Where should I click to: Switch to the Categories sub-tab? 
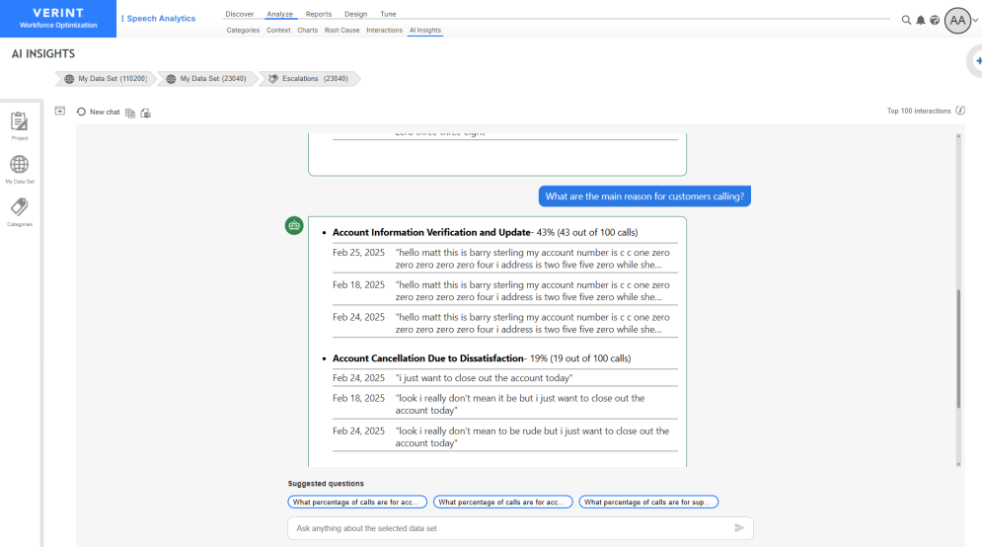(243, 30)
